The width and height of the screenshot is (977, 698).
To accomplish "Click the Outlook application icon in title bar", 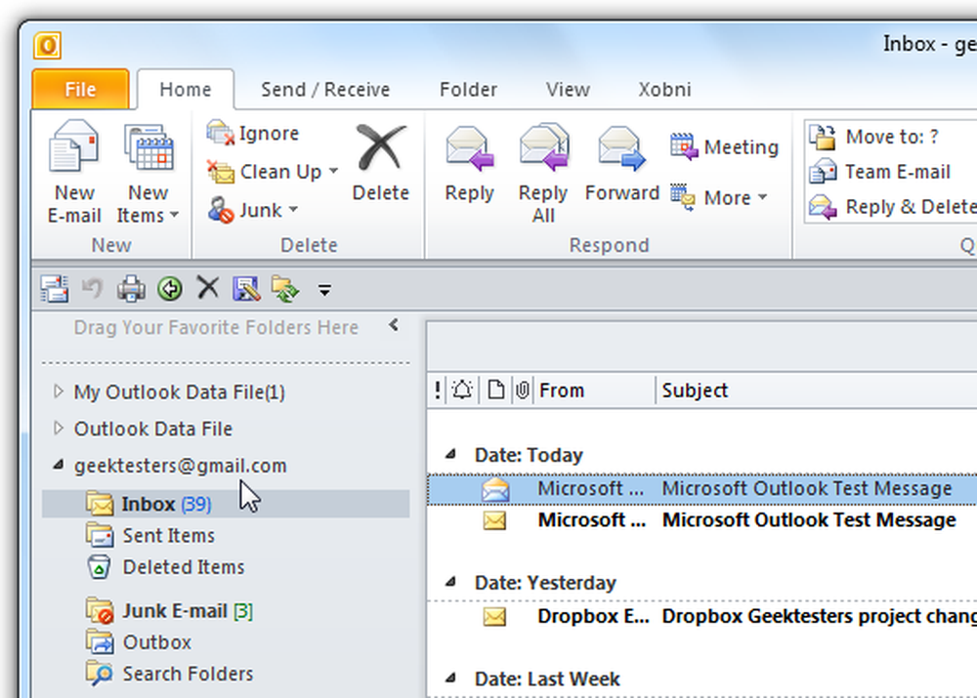I will [47, 46].
